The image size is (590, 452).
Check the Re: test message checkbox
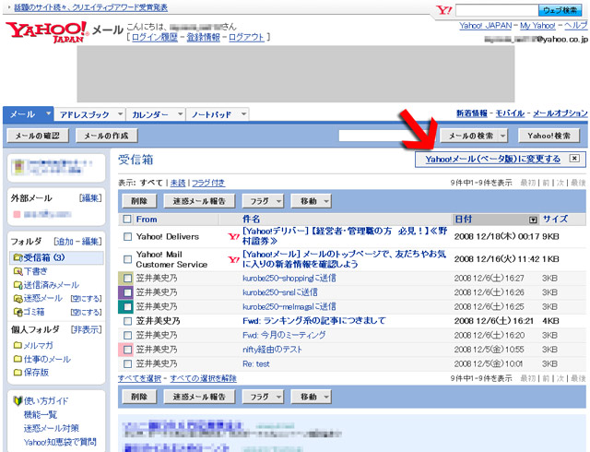point(127,363)
